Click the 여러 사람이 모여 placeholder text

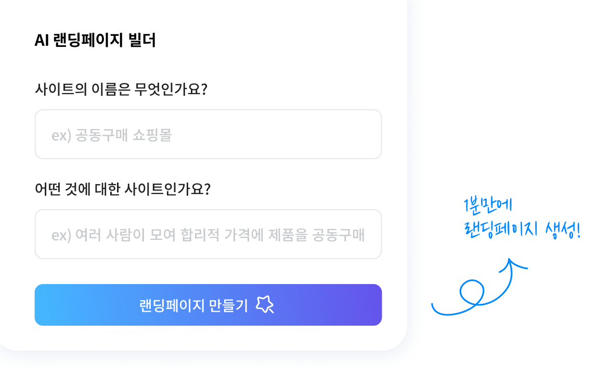pos(125,235)
